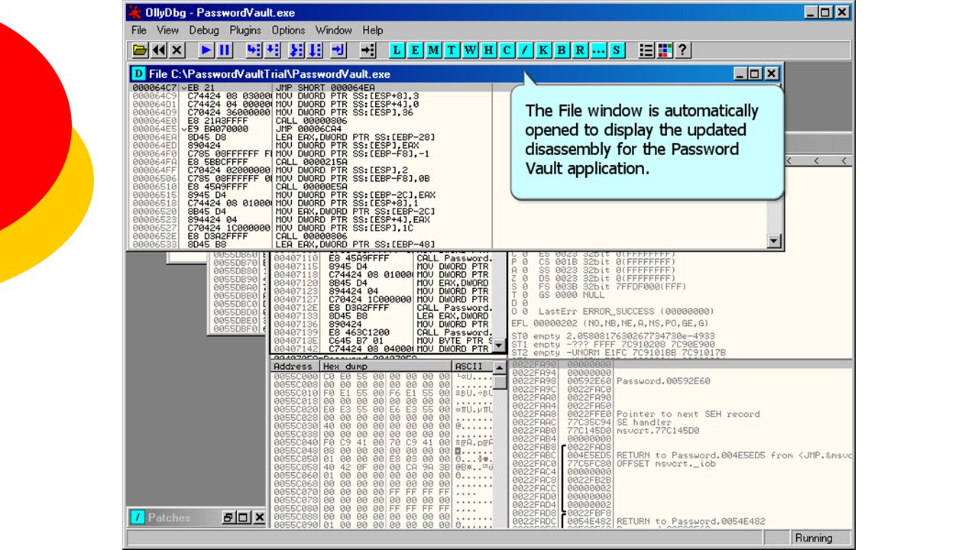978x550 pixels.
Task: Open the Log window with L button
Action: point(397,50)
